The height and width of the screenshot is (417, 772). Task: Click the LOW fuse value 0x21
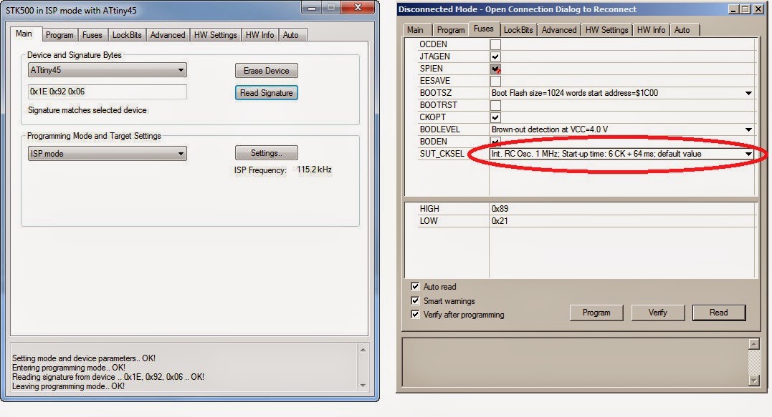pyautogui.click(x=499, y=221)
